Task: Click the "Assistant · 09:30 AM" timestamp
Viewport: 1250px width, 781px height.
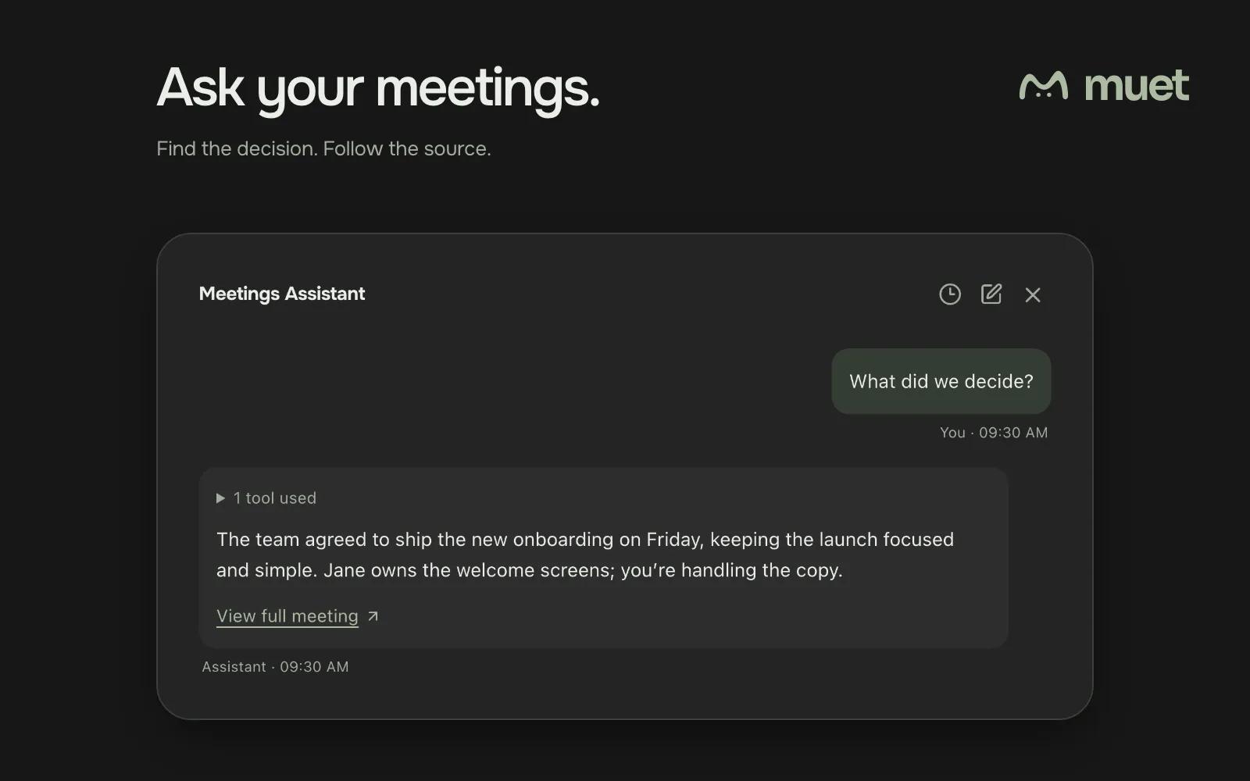Action: pyautogui.click(x=275, y=667)
